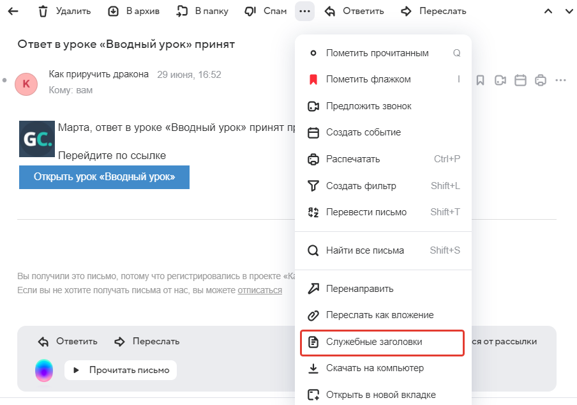Choose Скачать на компьютер from menu
Viewport: 577px width, 405px height.
384,368
